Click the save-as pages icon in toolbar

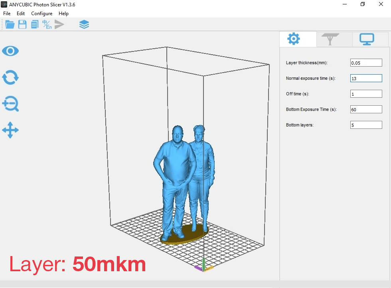(x=35, y=24)
